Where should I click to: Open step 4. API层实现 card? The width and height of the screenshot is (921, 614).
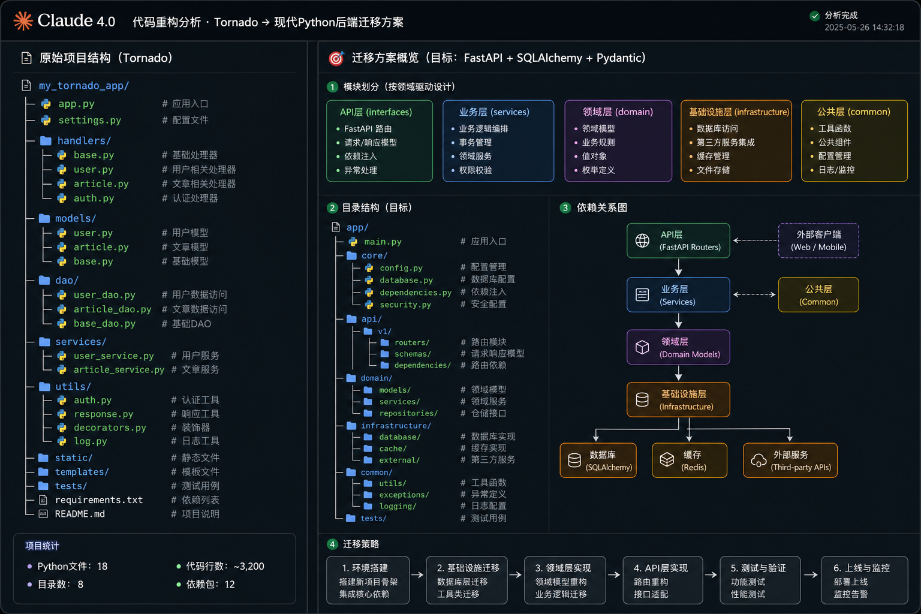pos(663,580)
